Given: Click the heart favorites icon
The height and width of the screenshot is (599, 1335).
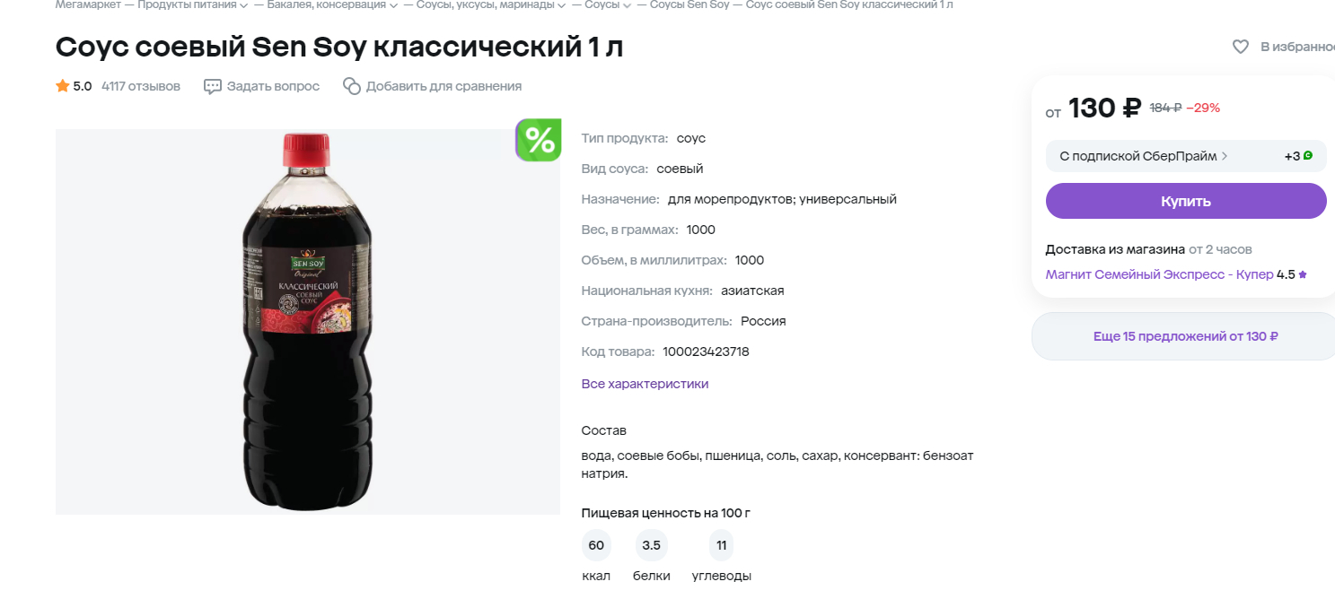Looking at the screenshot, I should (1240, 47).
